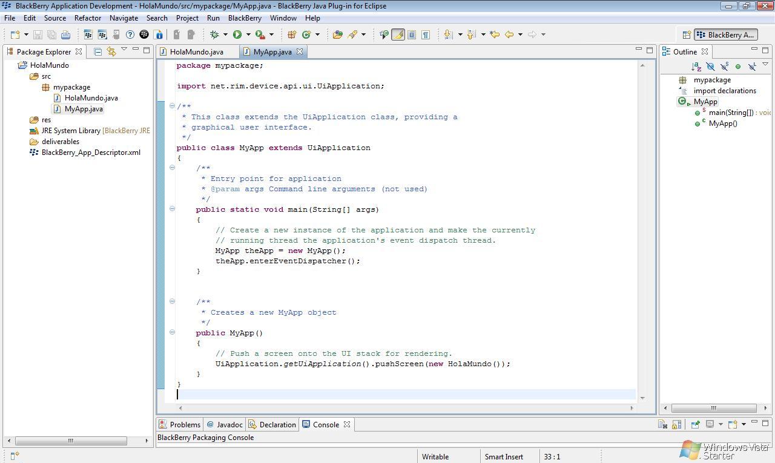The height and width of the screenshot is (463, 775).
Task: Click the Debug bug icon in toolbar
Action: (x=214, y=34)
